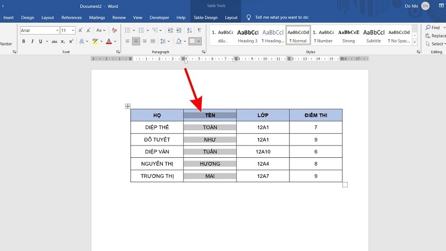Click the table move handle
The width and height of the screenshot is (446, 251).
click(x=128, y=106)
